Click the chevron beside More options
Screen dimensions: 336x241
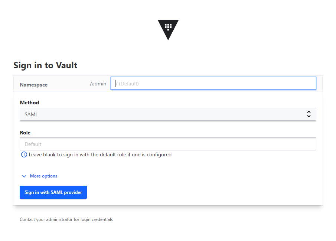24,176
